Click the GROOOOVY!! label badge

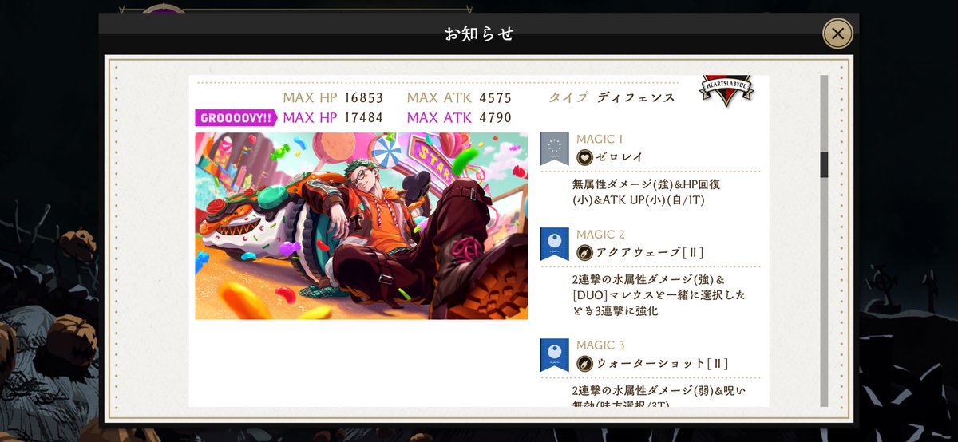(x=236, y=118)
